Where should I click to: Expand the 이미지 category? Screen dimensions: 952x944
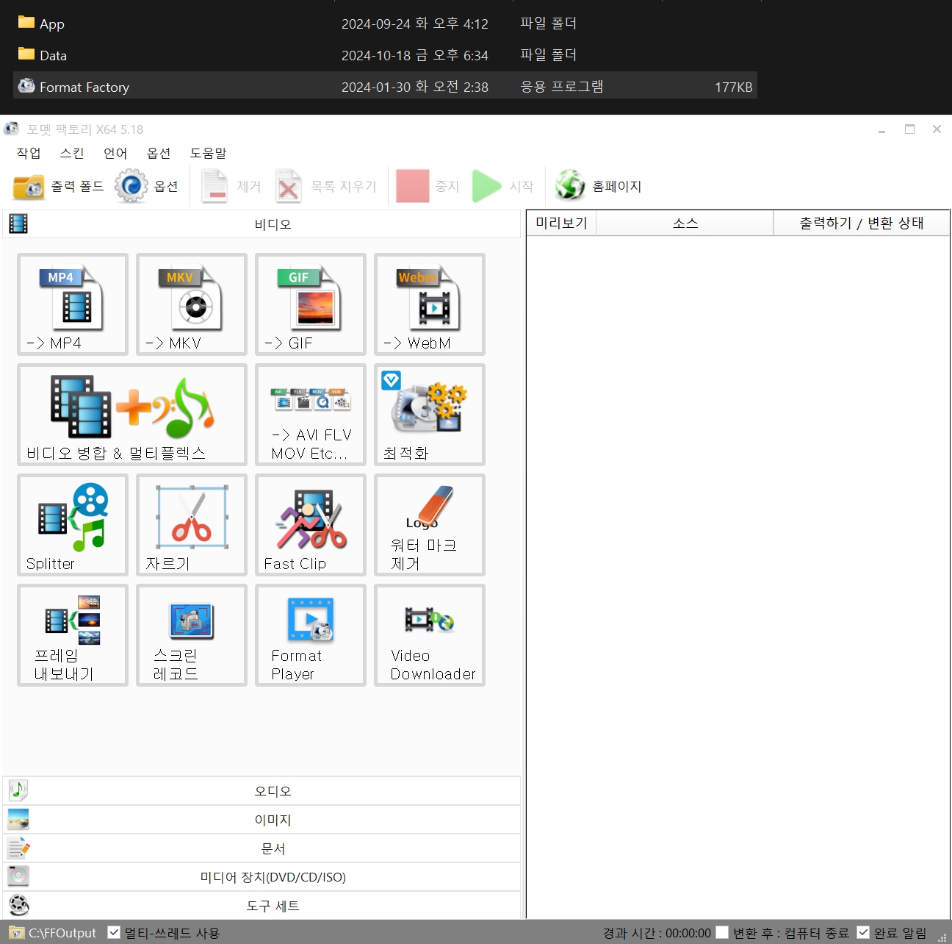click(262, 820)
